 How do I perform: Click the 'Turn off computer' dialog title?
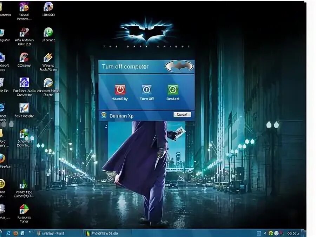click(x=125, y=67)
